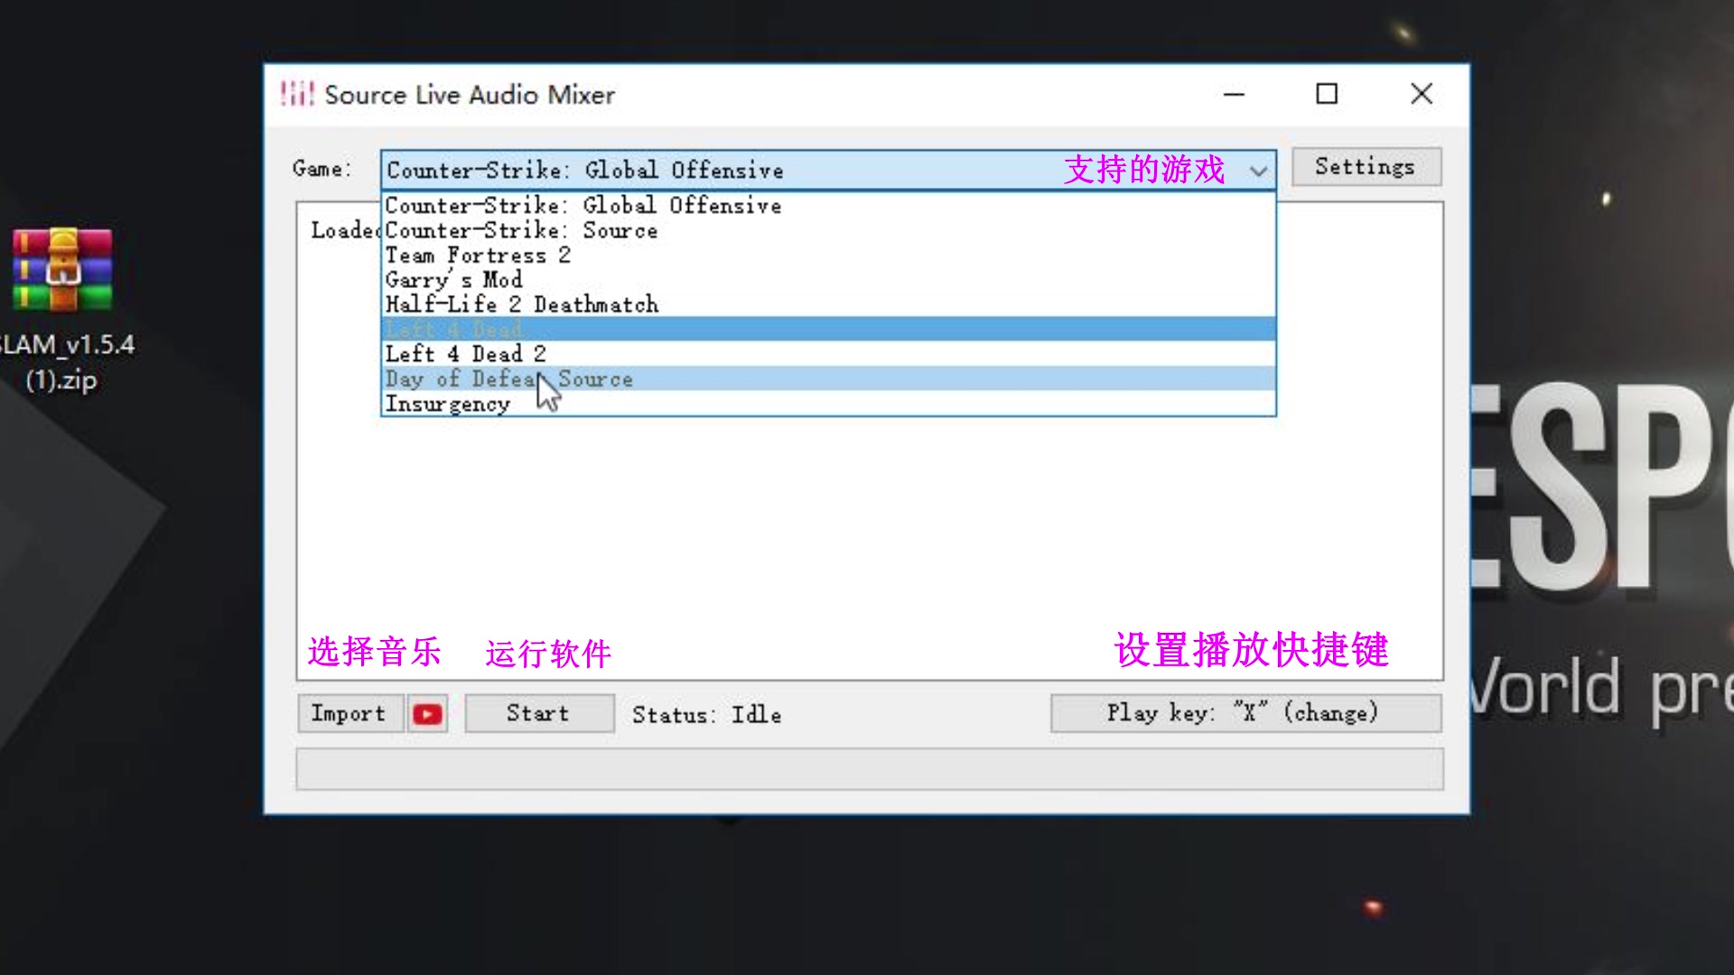Select Day of Defeat Source option

(508, 379)
